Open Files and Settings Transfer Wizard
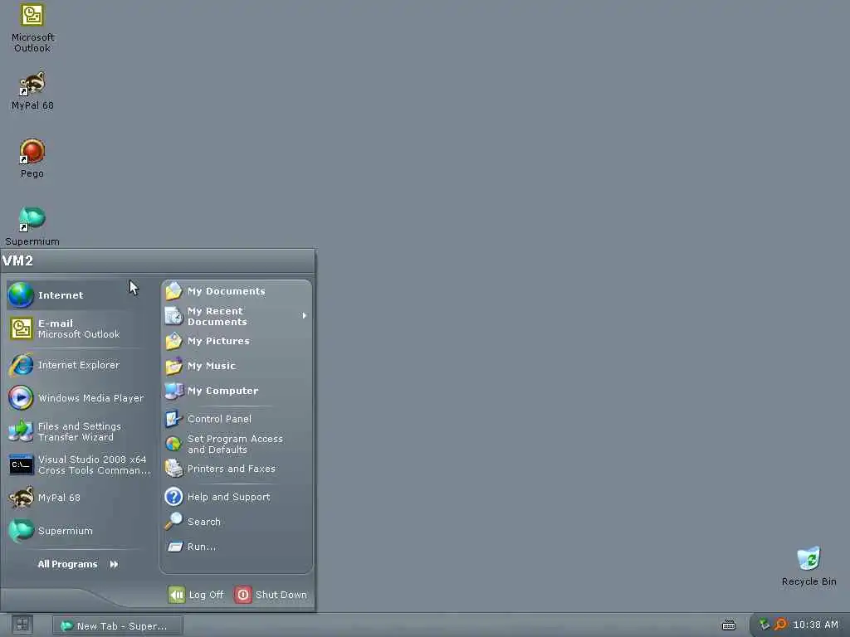Viewport: 850px width, 637px height. (x=80, y=431)
